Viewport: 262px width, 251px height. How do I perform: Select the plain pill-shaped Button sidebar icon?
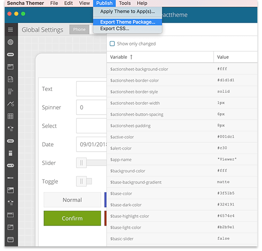coord(10,55)
